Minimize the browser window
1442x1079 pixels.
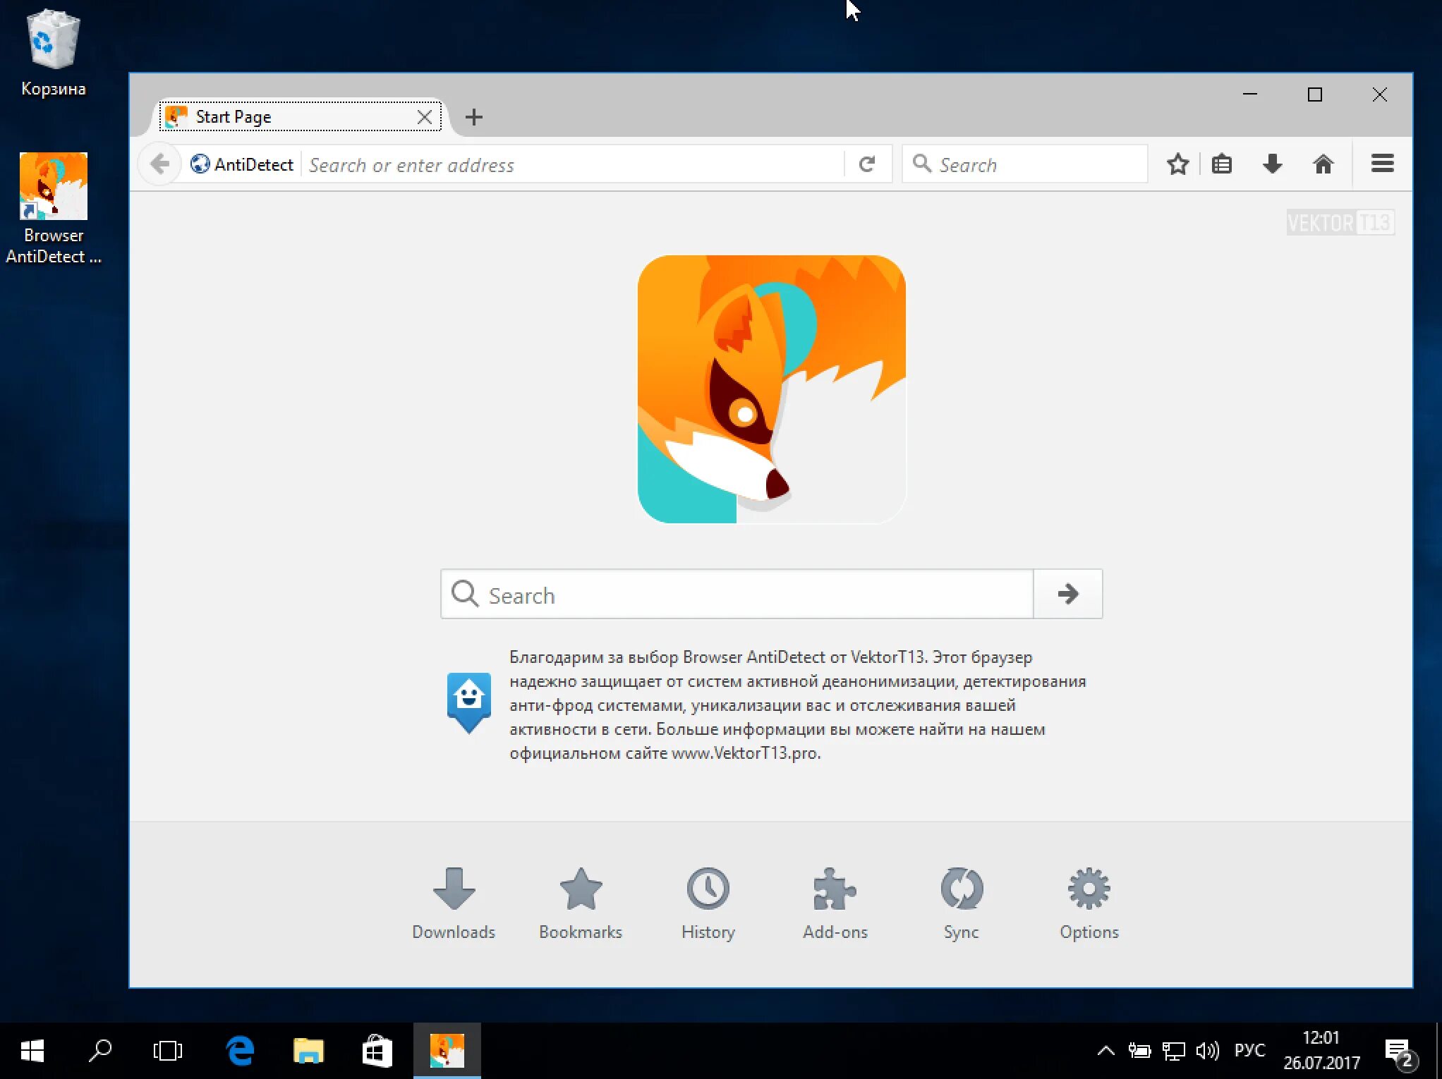pos(1249,95)
